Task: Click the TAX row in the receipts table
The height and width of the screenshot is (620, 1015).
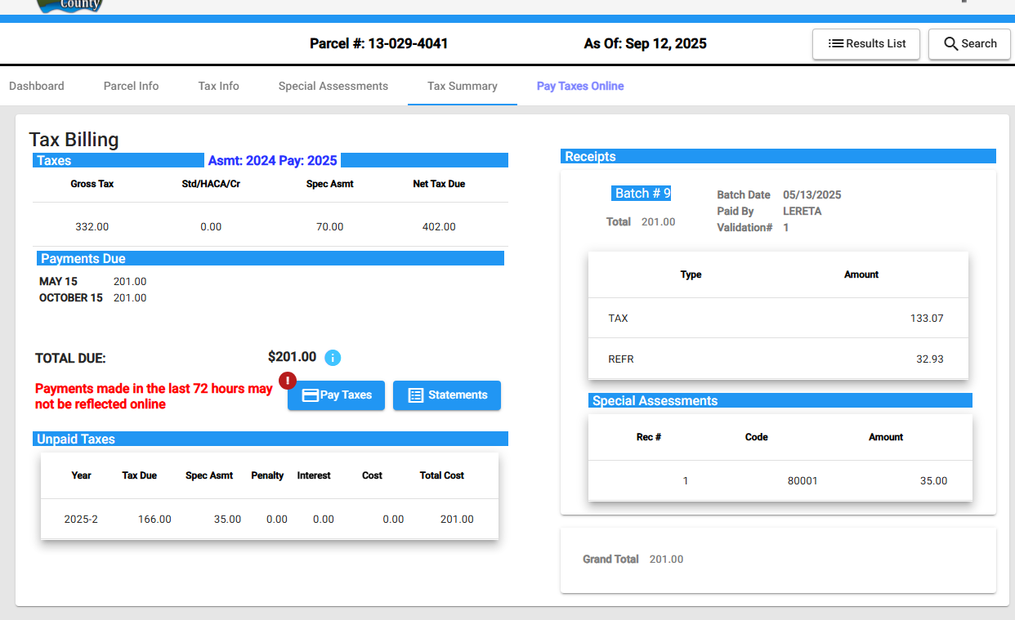Action: pos(777,318)
